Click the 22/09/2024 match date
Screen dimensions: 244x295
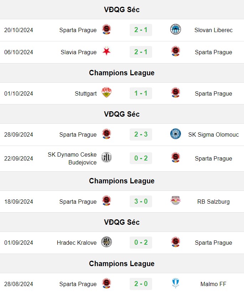click(19, 158)
